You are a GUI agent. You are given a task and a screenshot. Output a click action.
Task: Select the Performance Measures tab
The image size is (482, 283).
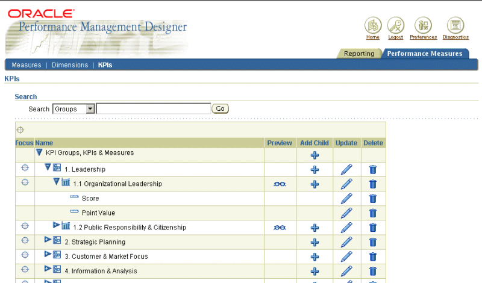point(425,54)
